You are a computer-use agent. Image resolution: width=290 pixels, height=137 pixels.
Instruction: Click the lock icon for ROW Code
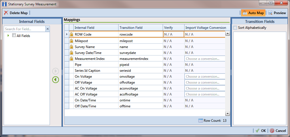(71, 34)
